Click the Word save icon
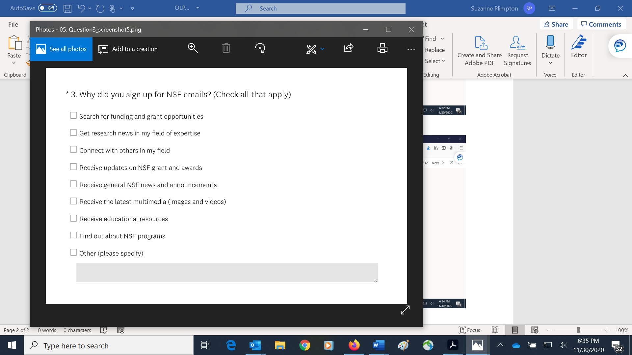632x355 pixels. 67,9
